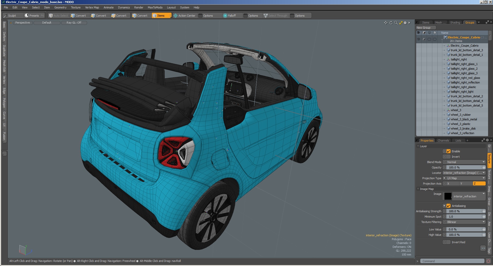Select Y as the projection axis
The width and height of the screenshot is (493, 266).
point(466,184)
